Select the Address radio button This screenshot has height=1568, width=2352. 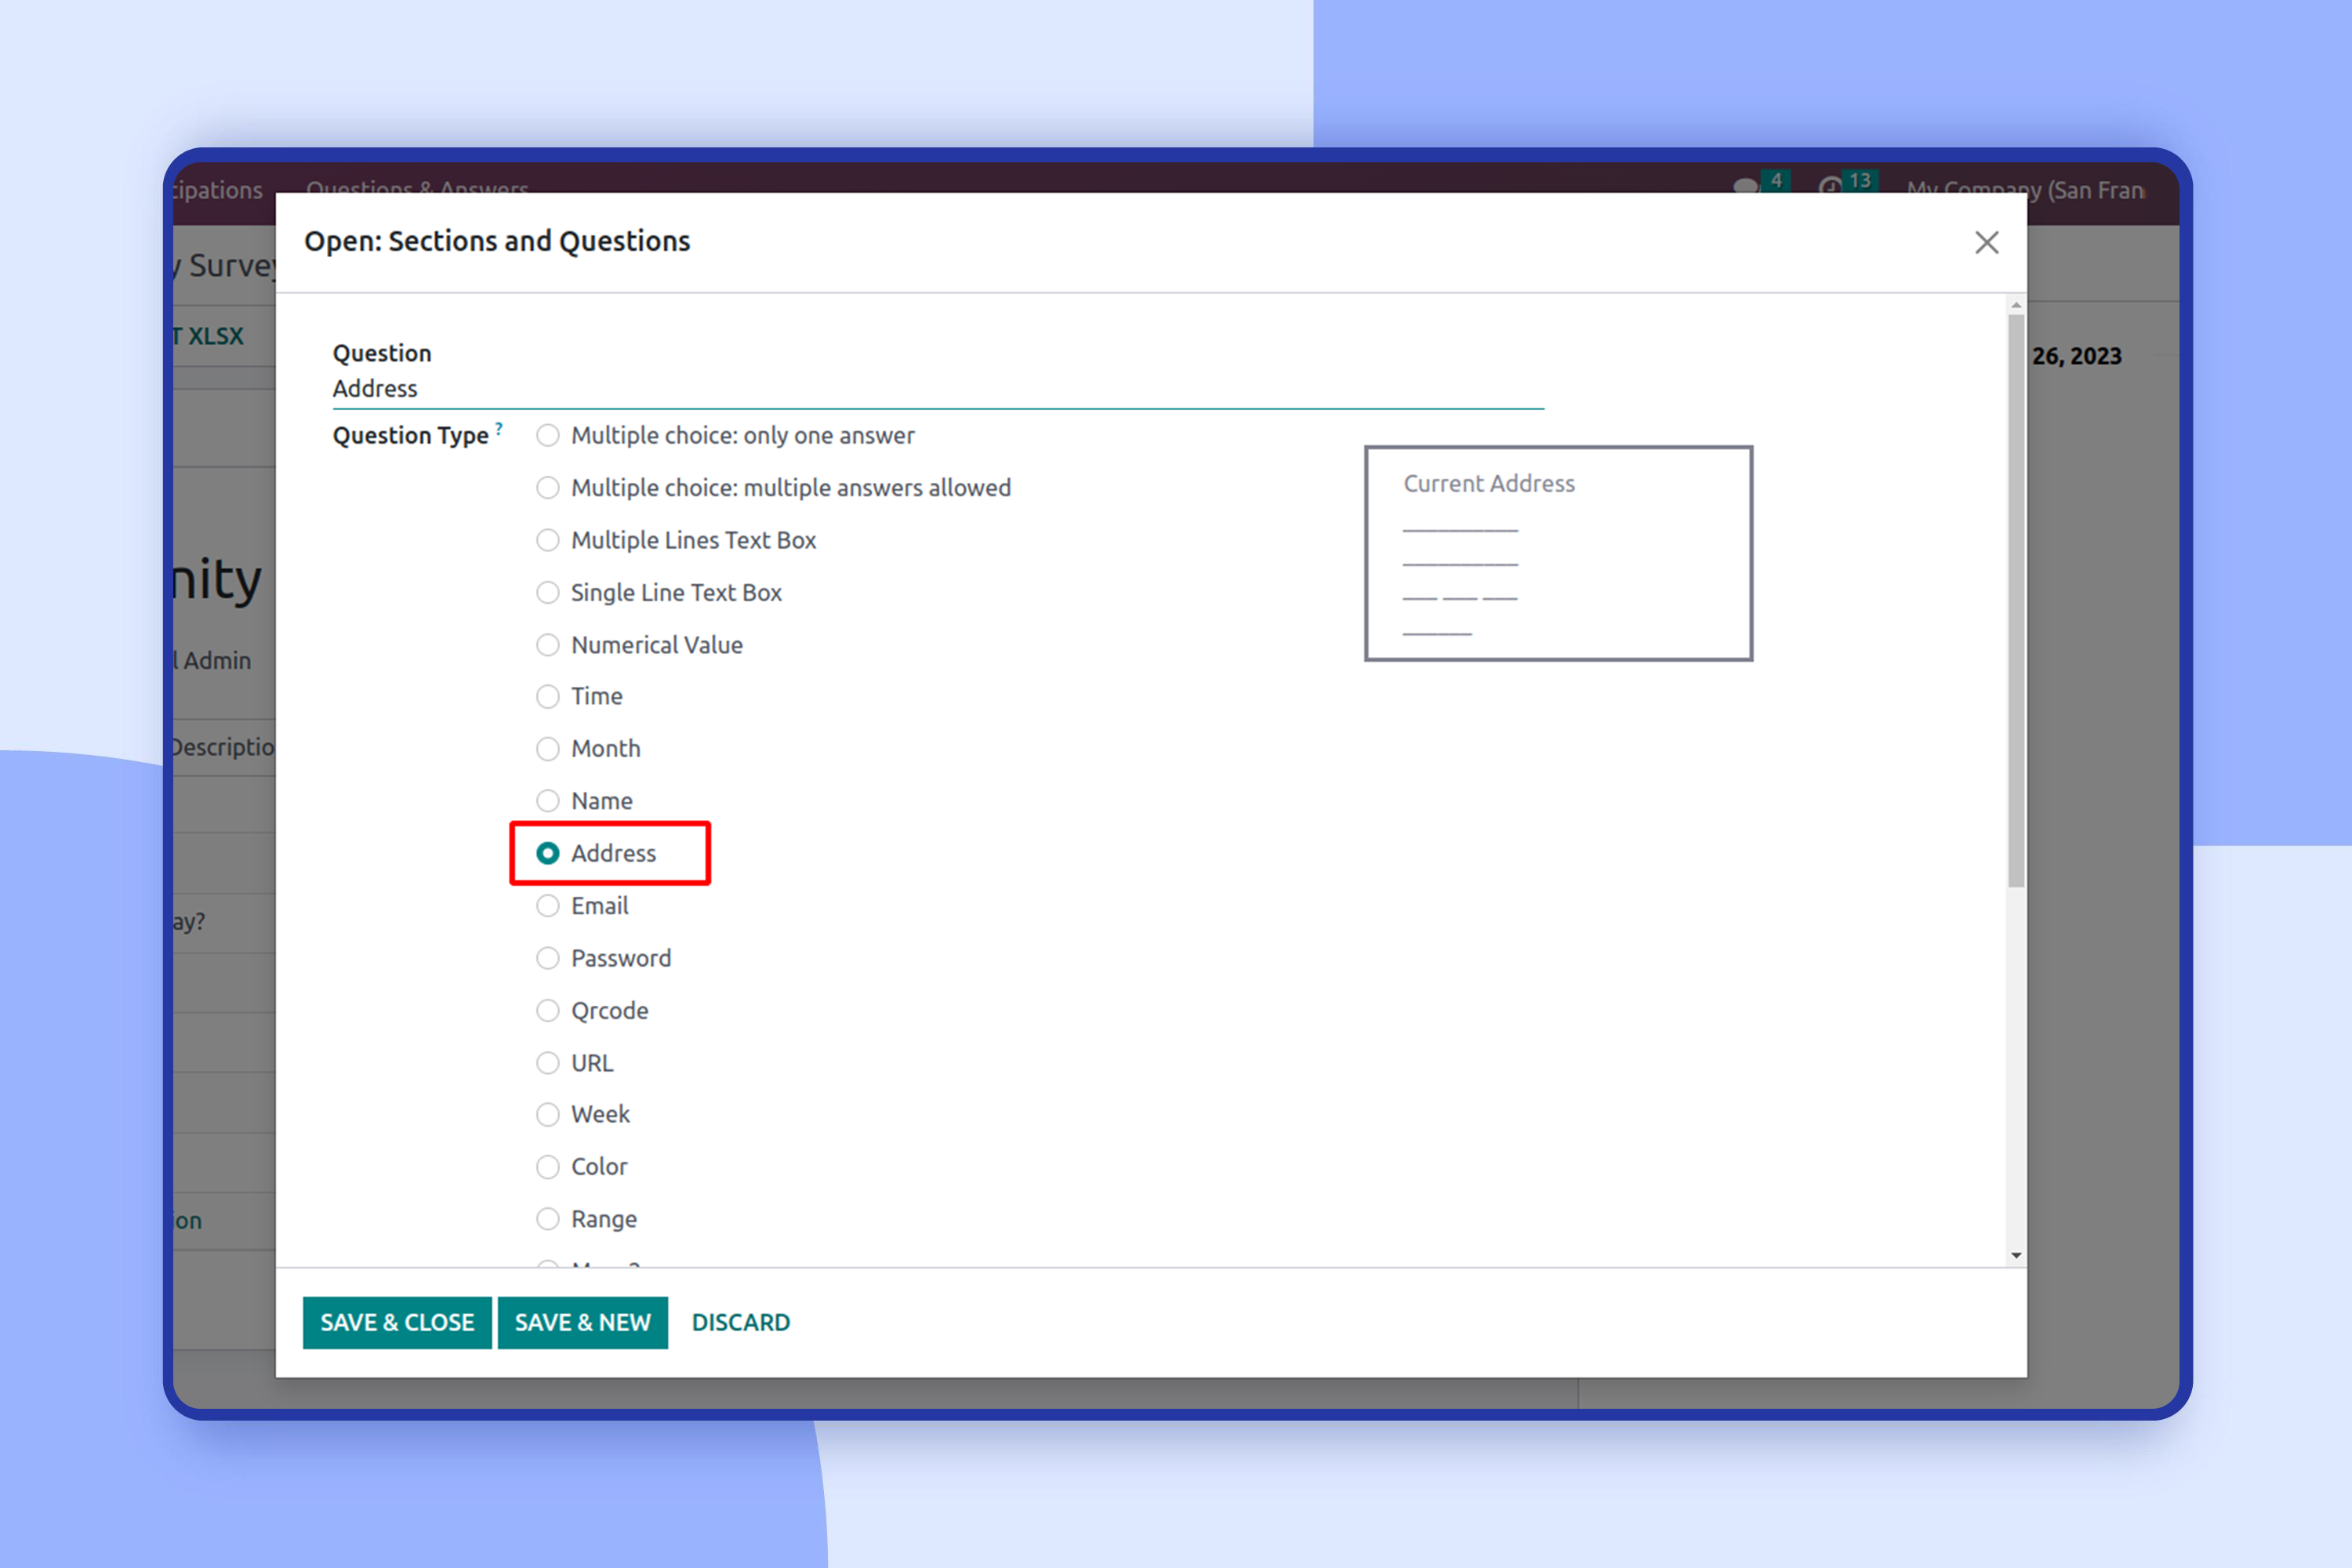point(548,853)
